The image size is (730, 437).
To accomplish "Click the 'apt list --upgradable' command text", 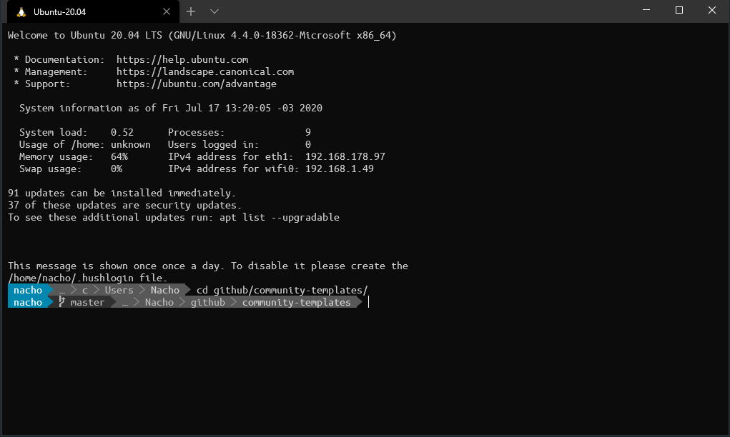I will (x=280, y=217).
